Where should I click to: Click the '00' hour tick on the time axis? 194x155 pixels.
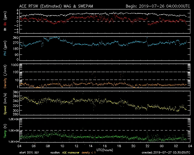click(162, 146)
